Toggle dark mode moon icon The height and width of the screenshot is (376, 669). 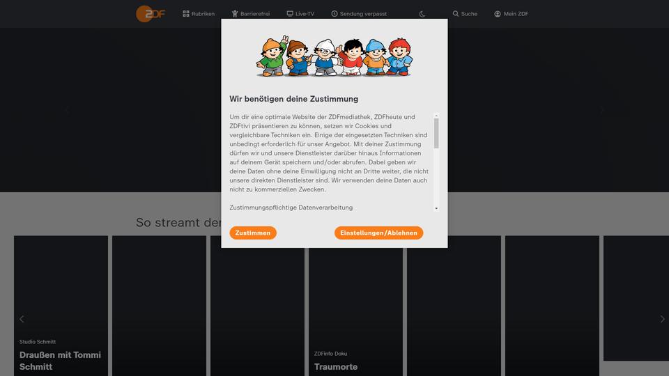click(422, 14)
